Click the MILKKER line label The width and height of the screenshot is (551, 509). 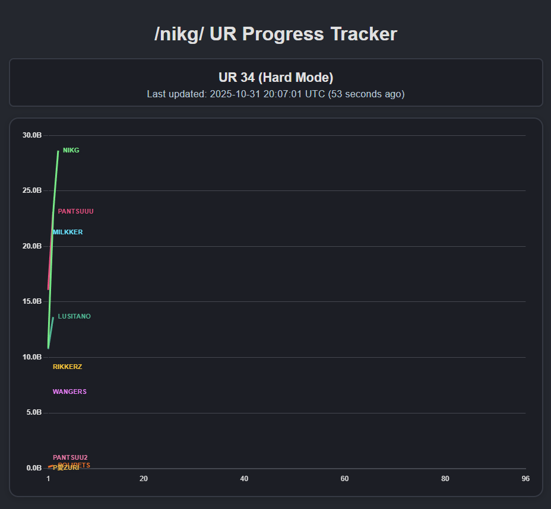click(x=68, y=232)
